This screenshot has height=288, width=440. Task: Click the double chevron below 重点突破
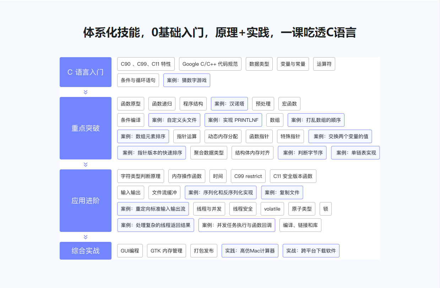click(86, 164)
